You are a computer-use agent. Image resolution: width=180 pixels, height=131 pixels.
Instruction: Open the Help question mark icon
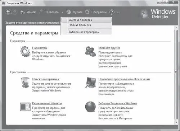point(112,12)
